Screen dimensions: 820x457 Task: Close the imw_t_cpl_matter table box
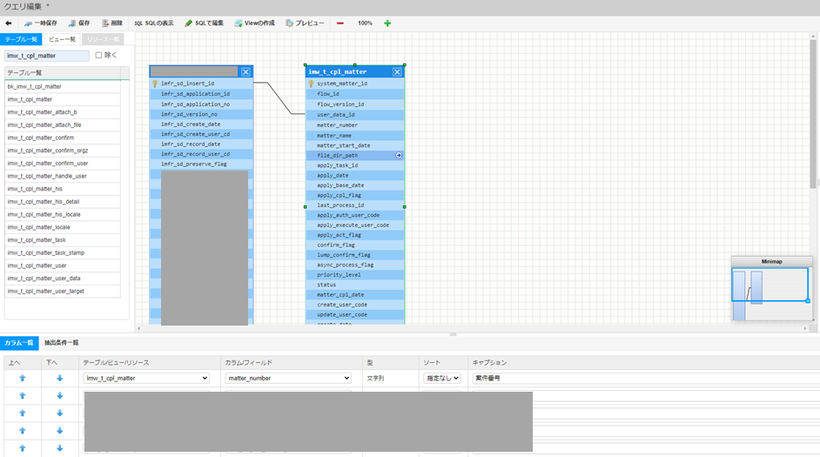coord(397,71)
